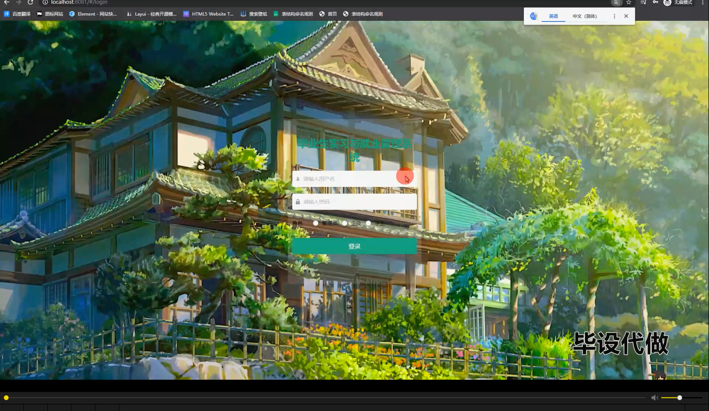
Task: Reload the login page
Action: point(30,2)
